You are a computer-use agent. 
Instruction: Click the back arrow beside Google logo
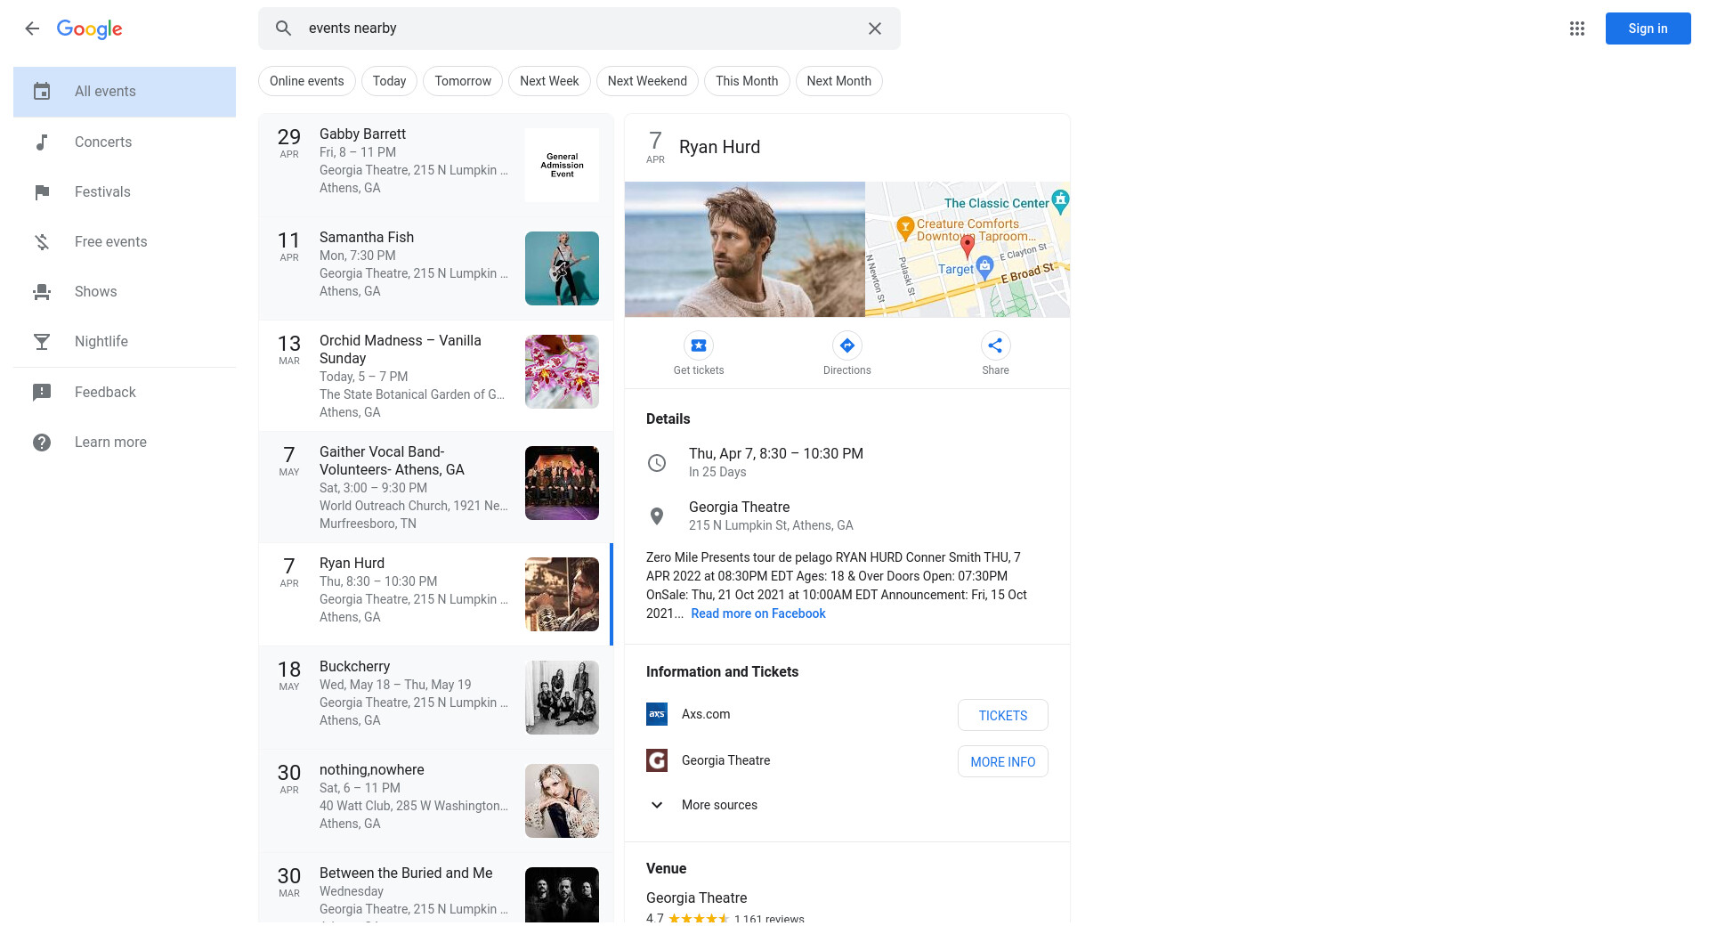[32, 28]
